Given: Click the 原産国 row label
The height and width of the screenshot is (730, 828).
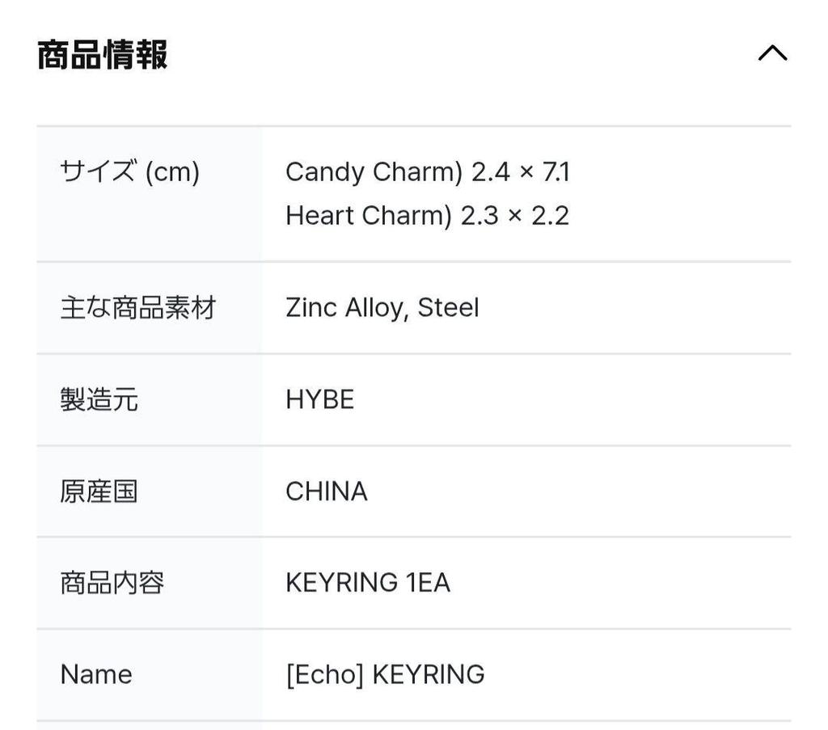Looking at the screenshot, I should click(x=99, y=492).
